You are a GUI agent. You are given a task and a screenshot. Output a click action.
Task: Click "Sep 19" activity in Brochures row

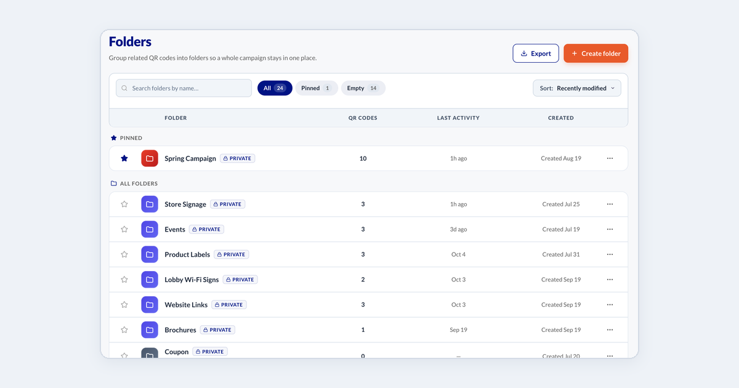pos(458,330)
